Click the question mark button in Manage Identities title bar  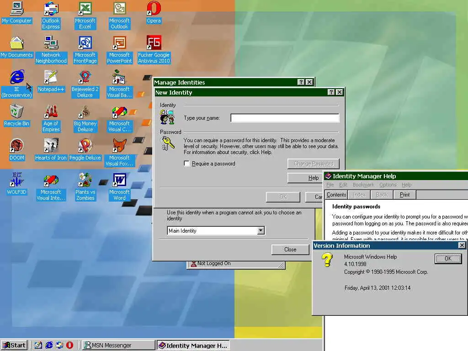coord(301,82)
